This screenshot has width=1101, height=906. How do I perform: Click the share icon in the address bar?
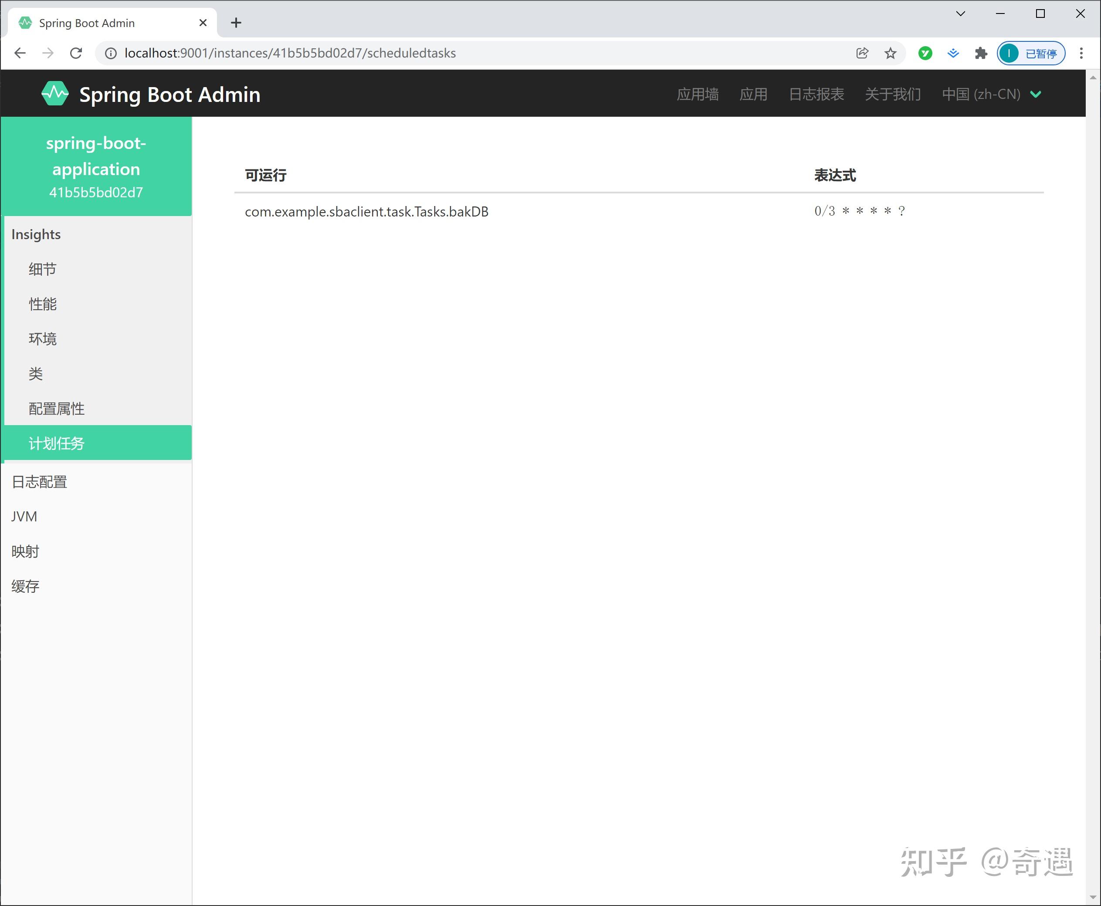click(862, 53)
